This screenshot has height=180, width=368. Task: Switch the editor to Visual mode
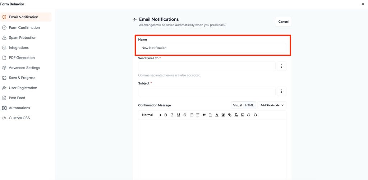coord(237,105)
